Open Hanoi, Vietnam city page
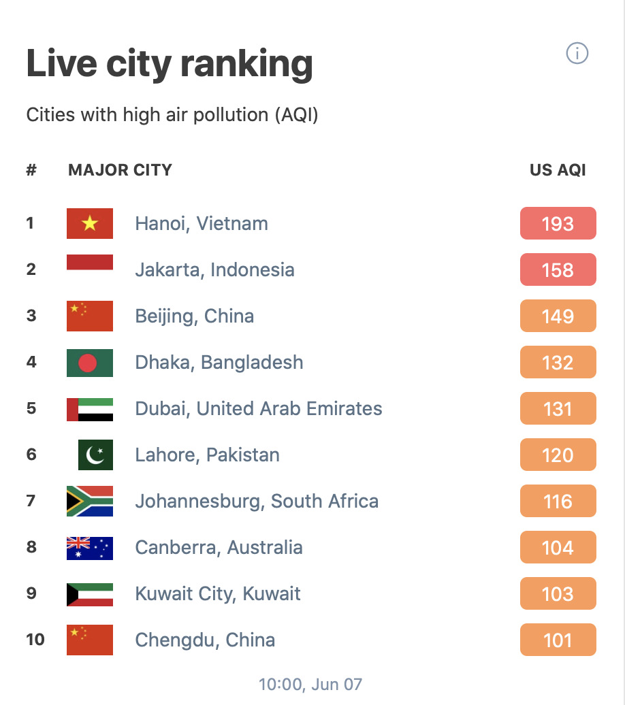 pos(202,223)
